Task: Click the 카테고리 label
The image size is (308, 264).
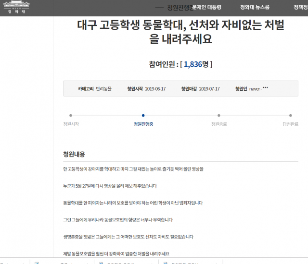Action: [x=86, y=89]
